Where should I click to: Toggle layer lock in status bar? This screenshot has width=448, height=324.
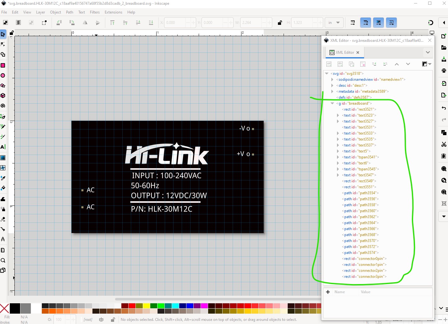coord(113,320)
